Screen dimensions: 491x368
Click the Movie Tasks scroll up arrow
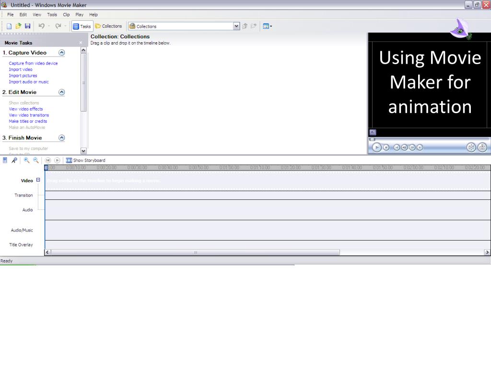pos(83,50)
